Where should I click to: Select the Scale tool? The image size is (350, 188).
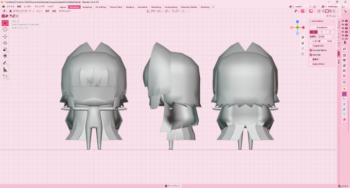5,49
